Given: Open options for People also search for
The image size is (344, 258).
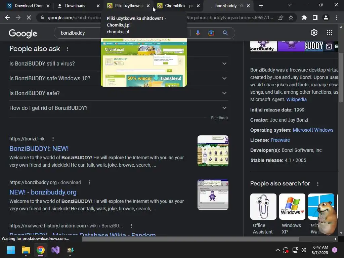Looking at the screenshot, I should tap(318, 184).
